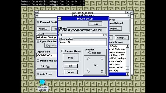Screen dimensions: 166x93
Task: Open the Movie Setup control menu box
Action: (60, 19)
